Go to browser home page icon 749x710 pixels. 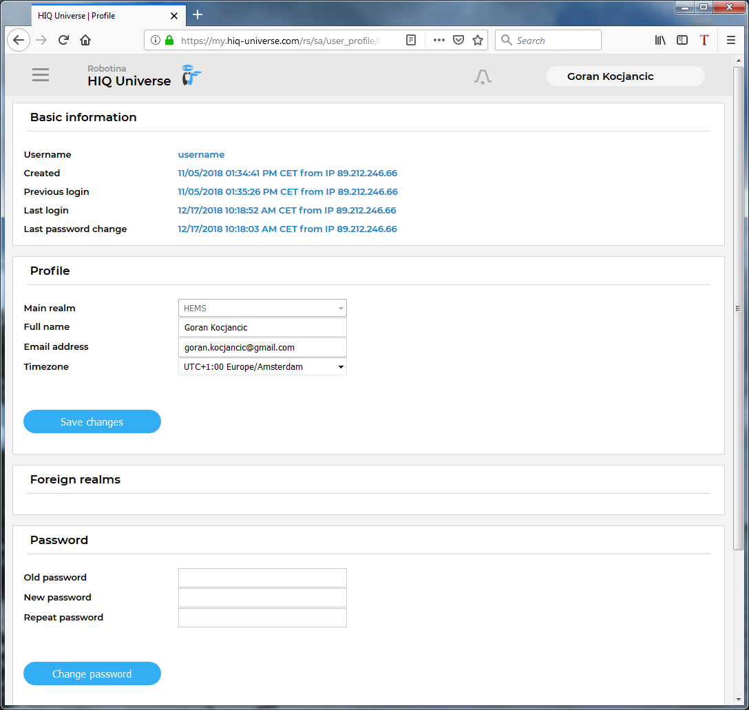point(85,41)
